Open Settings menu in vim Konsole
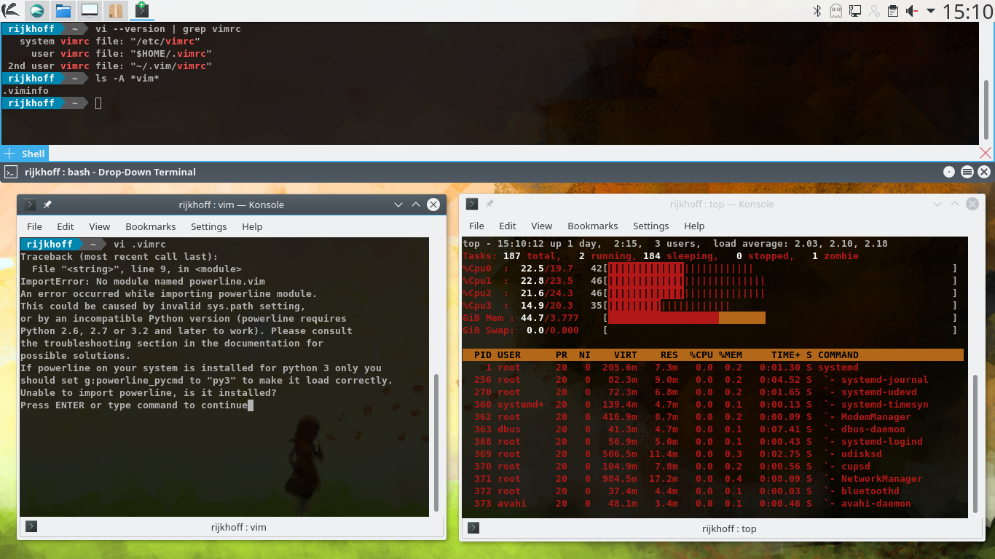The width and height of the screenshot is (995, 559). pos(209,226)
